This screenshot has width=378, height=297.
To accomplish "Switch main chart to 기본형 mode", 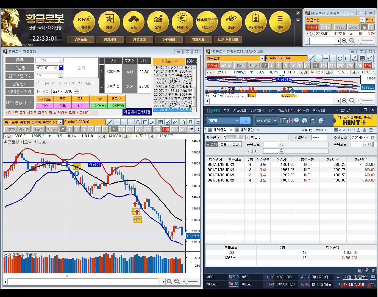I will pos(10,130).
